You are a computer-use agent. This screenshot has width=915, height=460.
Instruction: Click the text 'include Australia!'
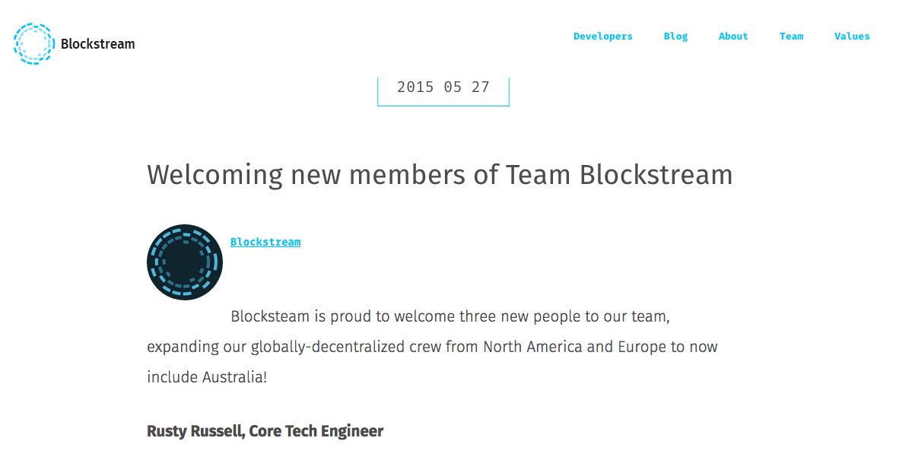pyautogui.click(x=207, y=377)
